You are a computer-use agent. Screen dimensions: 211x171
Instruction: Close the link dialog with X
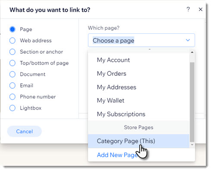coord(201,10)
